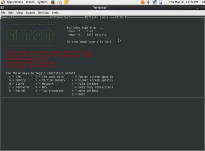This screenshot has height=151, width=205.
Task: Click the 'r = Resource' key hint
Action: (x=19, y=87)
